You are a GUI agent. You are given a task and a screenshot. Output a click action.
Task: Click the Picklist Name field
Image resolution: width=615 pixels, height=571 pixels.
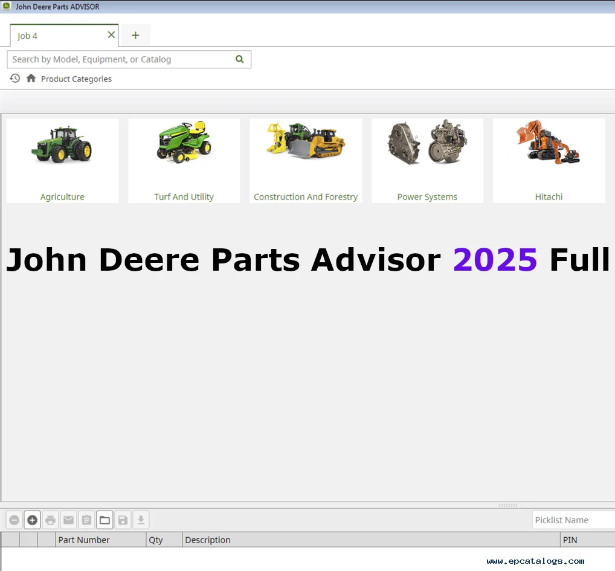(571, 520)
